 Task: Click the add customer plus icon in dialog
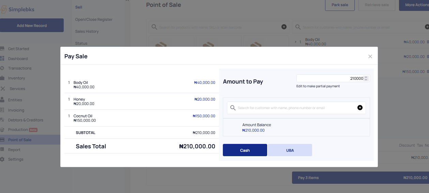[360, 108]
